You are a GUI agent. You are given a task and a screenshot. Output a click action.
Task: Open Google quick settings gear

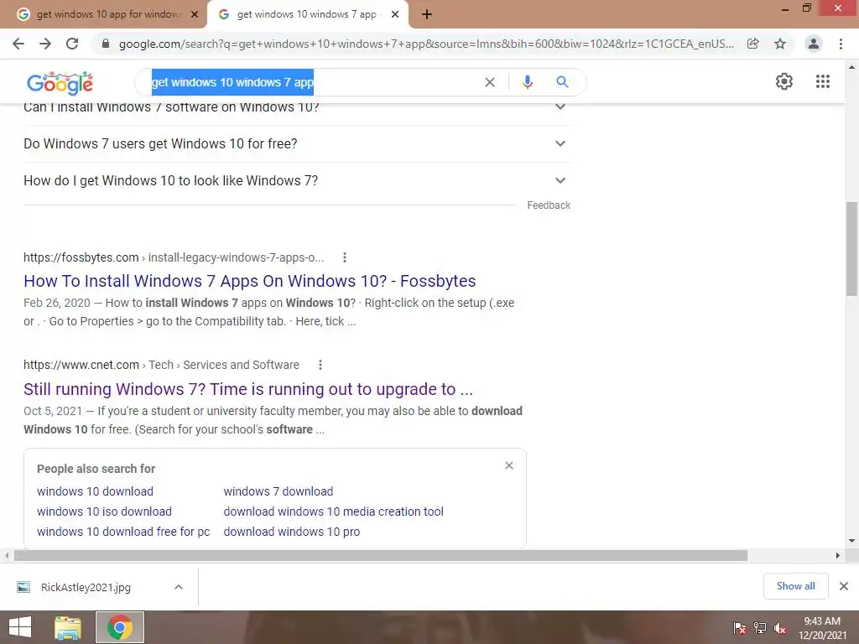click(x=784, y=81)
